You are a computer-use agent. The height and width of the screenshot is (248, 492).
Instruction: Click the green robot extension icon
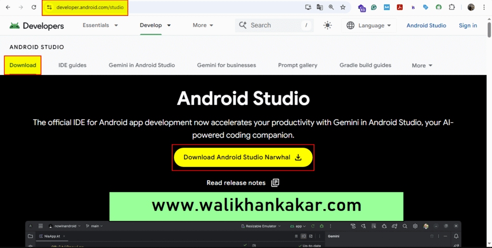[x=439, y=7]
